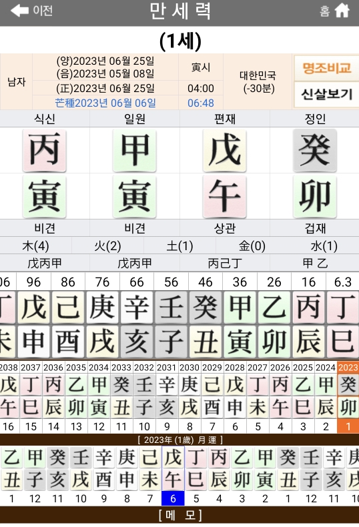Image resolution: width=359 pixels, height=527 pixels.
Task: Select the 66 대운 column 辛亥
Action: [137, 316]
